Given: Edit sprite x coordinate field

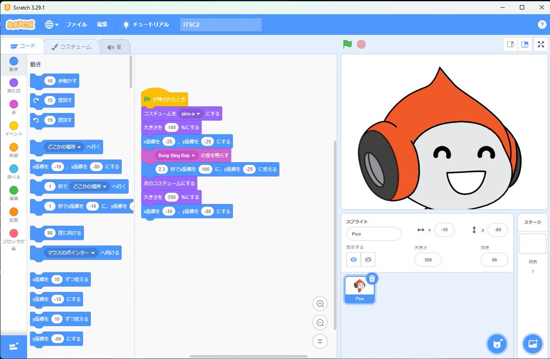Looking at the screenshot, I should 444,230.
